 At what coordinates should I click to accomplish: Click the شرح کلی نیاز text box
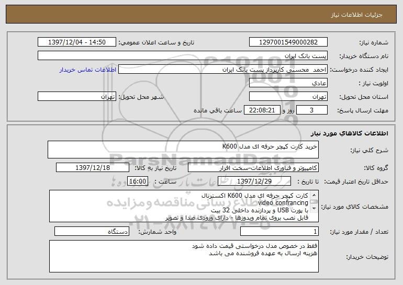click(183, 150)
